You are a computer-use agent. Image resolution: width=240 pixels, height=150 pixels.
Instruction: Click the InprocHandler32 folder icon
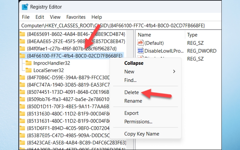[x=28, y=63]
